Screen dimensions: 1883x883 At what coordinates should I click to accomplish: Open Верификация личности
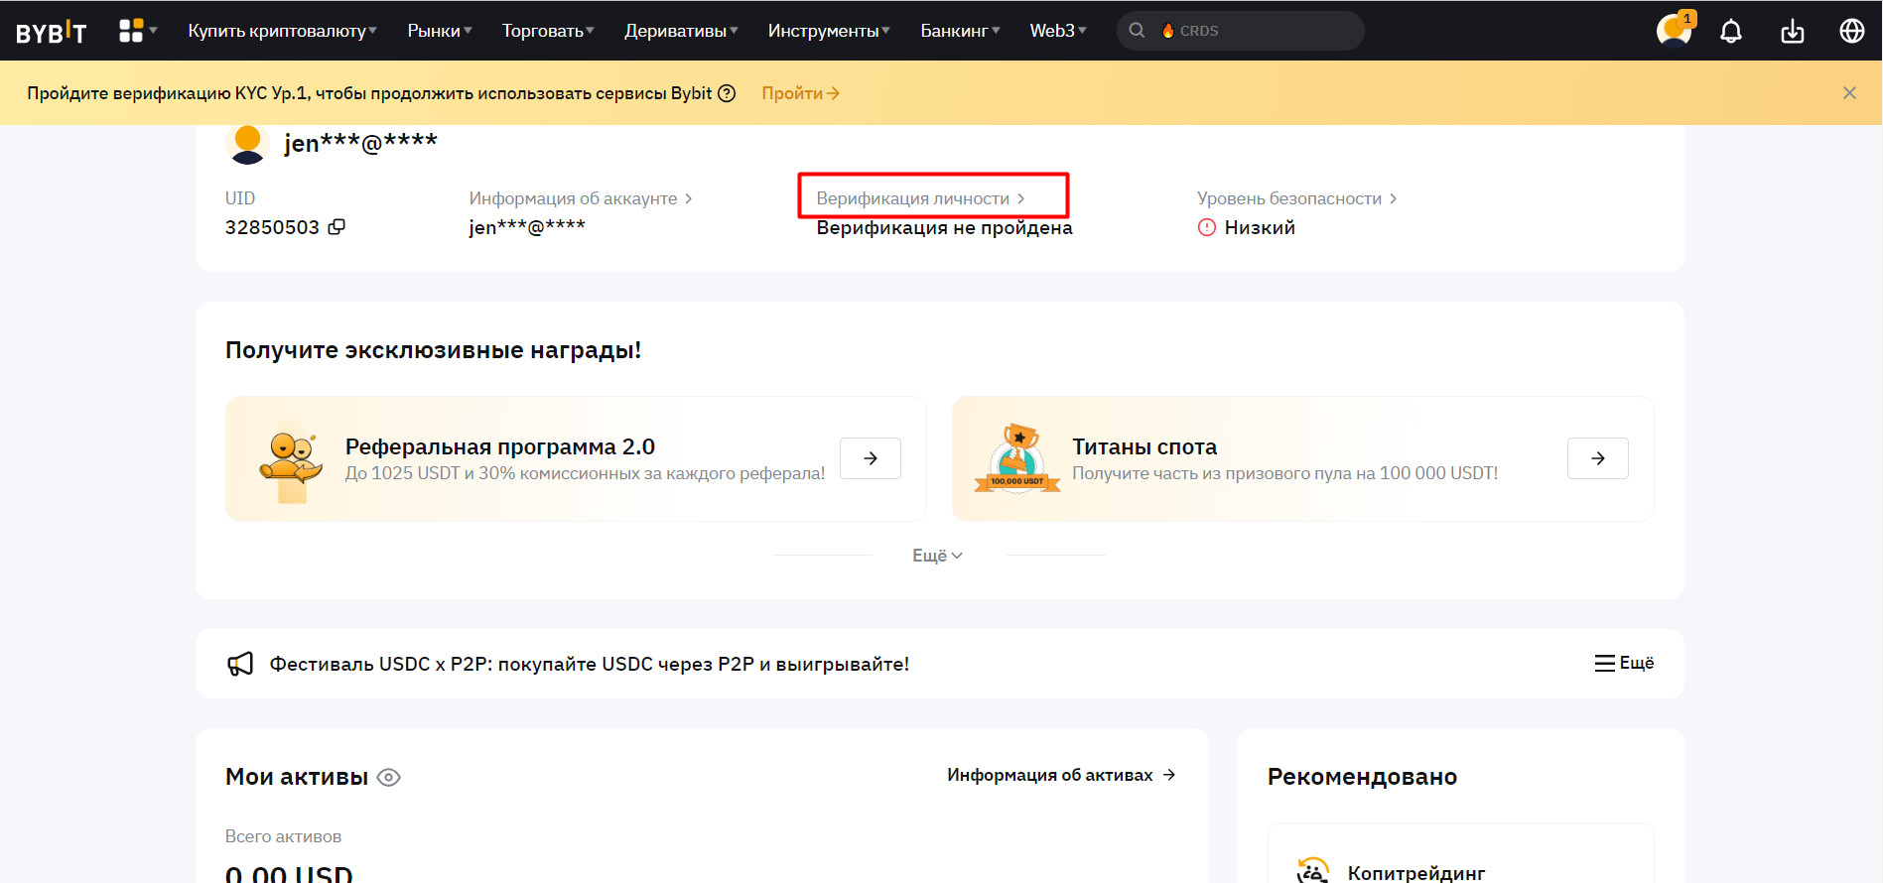920,198
